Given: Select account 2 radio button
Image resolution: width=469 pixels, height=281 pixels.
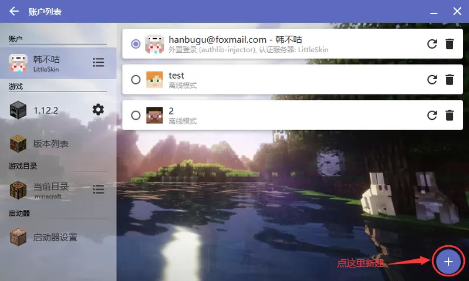Looking at the screenshot, I should [x=136, y=115].
